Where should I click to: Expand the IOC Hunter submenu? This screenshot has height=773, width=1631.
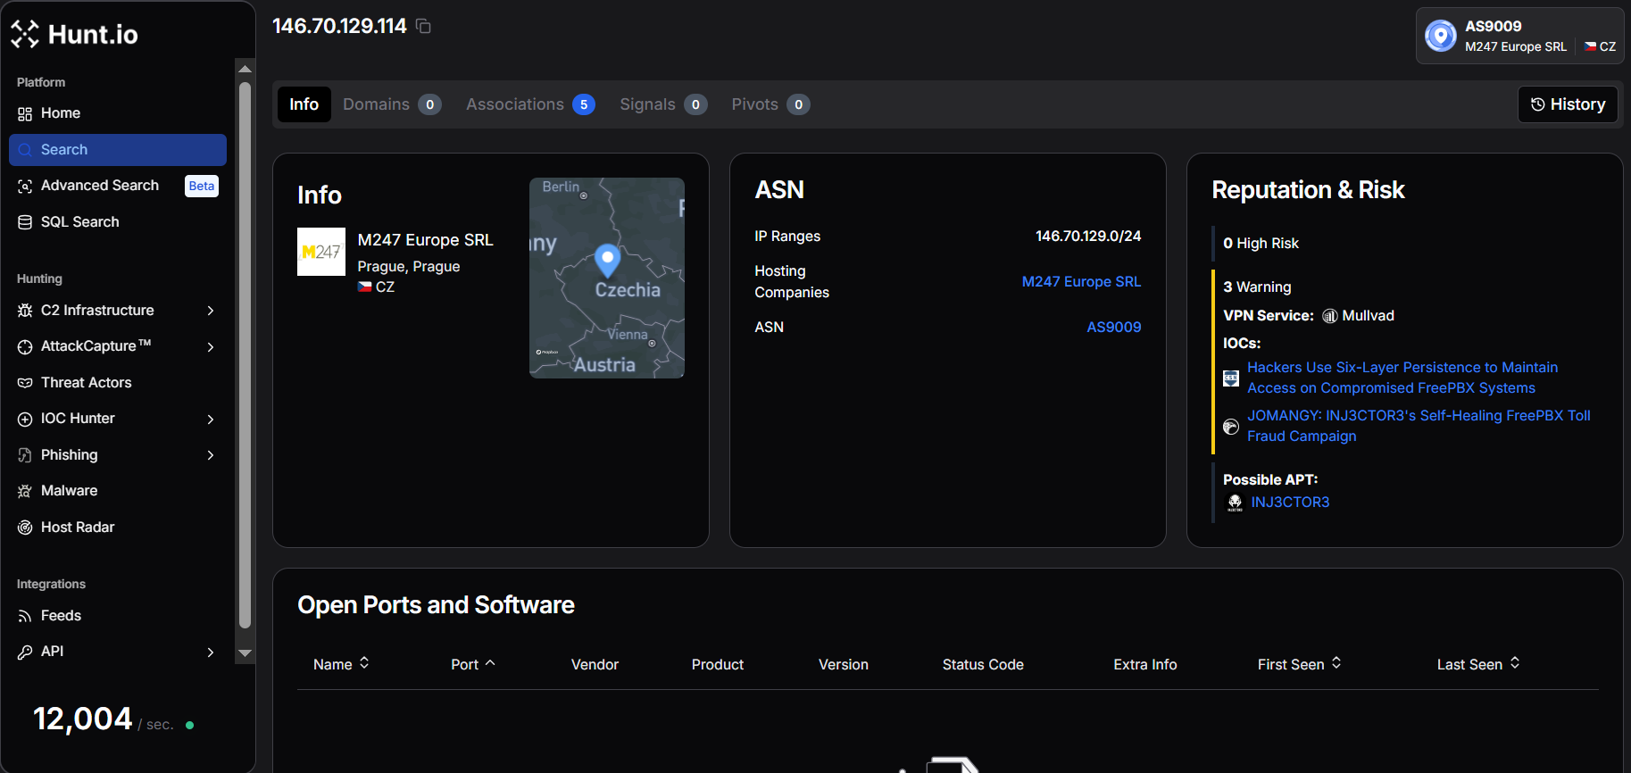pos(211,419)
